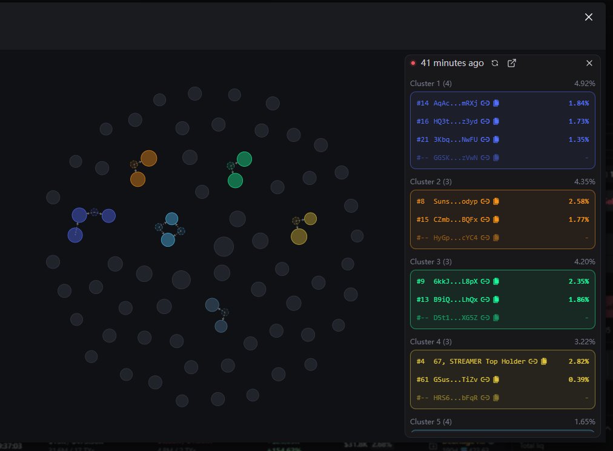
Task: Copy address GSus...TiZv
Action: [x=496, y=379]
